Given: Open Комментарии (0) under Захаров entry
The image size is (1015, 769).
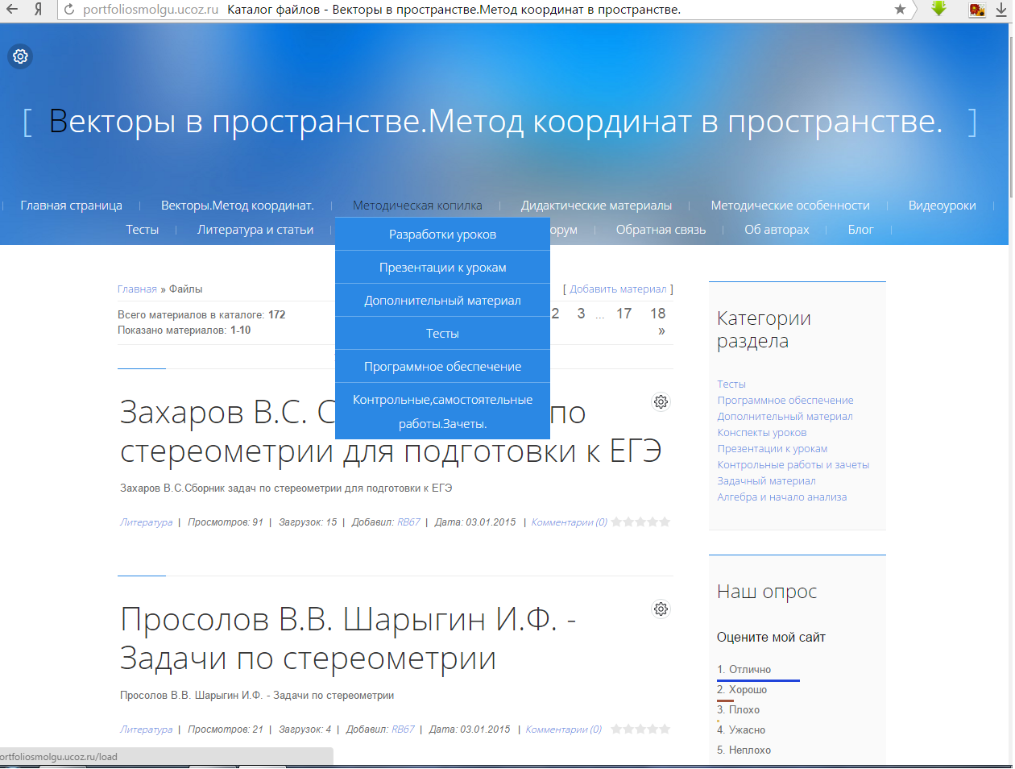Looking at the screenshot, I should click(569, 522).
